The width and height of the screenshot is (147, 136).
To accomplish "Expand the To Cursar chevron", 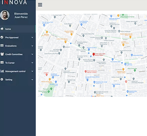I will click(x=32, y=63).
